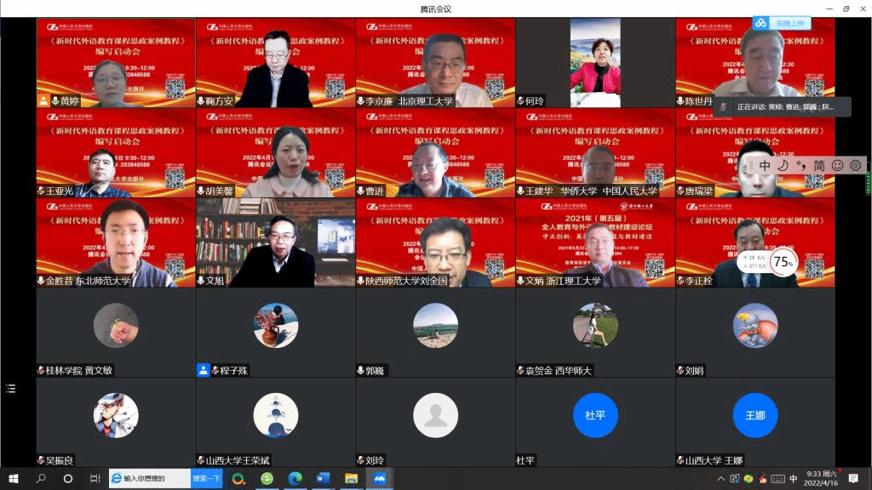Screen dimensions: 872x490
Task: Click the cloud upload icon near the top
Action: tap(760, 24)
